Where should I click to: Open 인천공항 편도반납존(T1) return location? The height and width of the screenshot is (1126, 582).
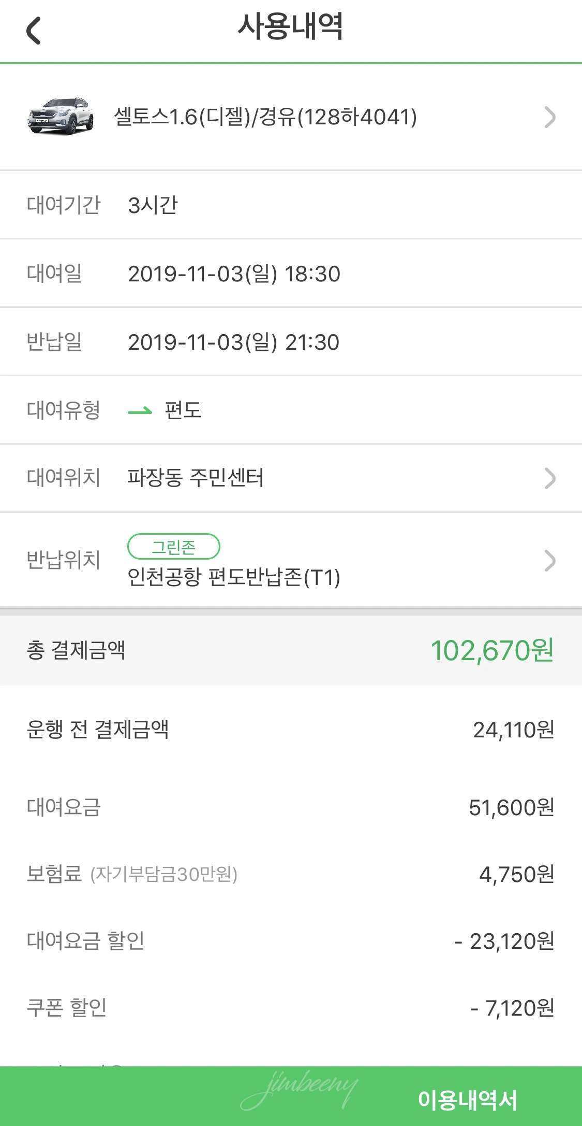pyautogui.click(x=234, y=577)
